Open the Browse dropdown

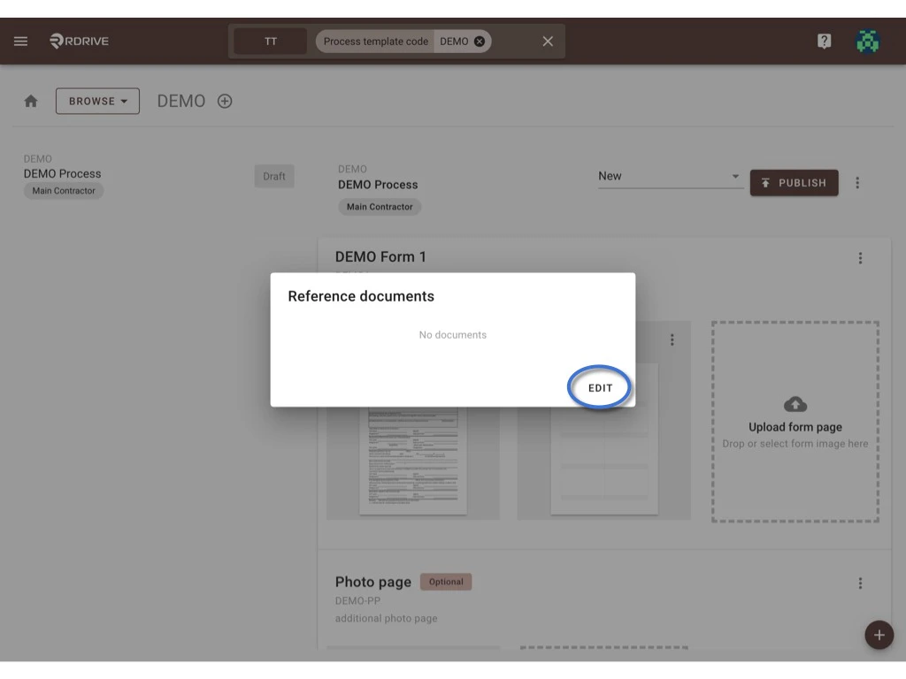[97, 100]
